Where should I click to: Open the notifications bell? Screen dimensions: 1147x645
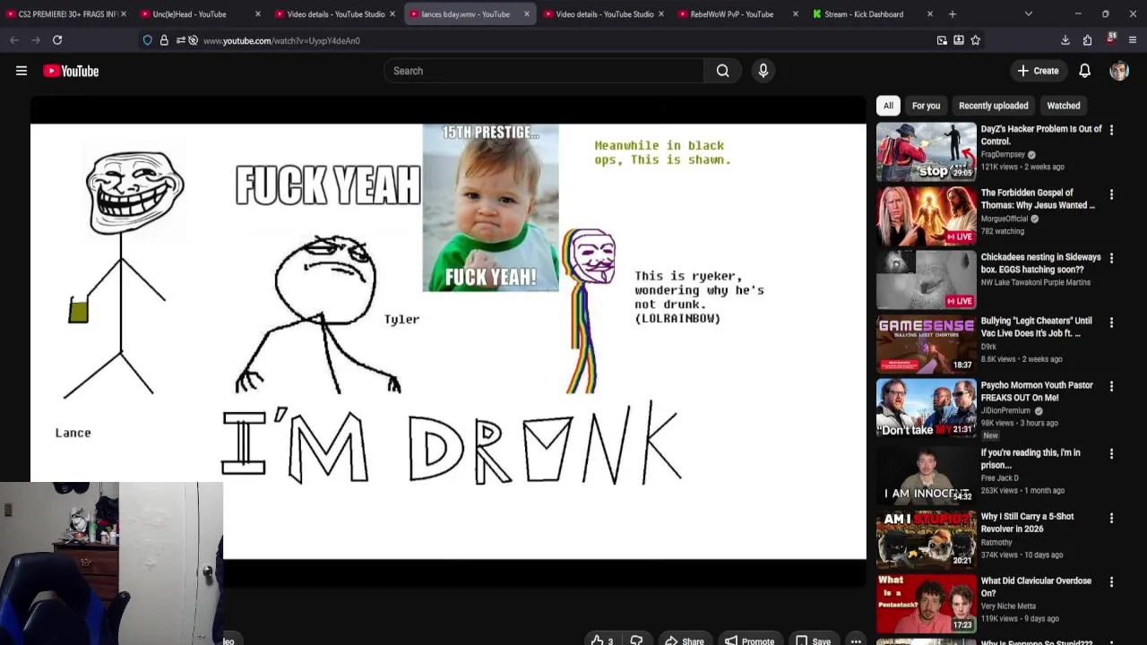pos(1084,71)
